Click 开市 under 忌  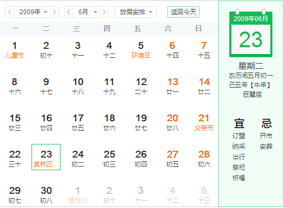pos(266,136)
